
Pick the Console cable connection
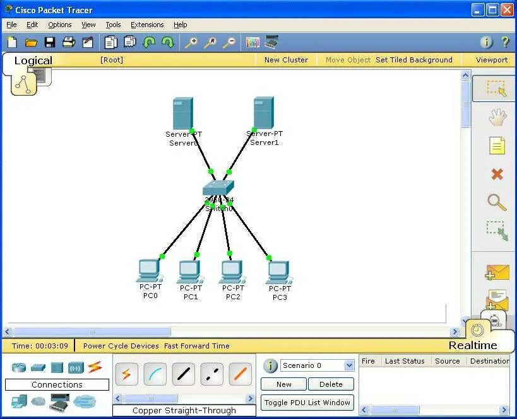155,374
